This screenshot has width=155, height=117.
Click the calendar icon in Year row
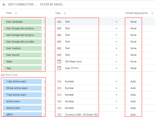(59, 68)
